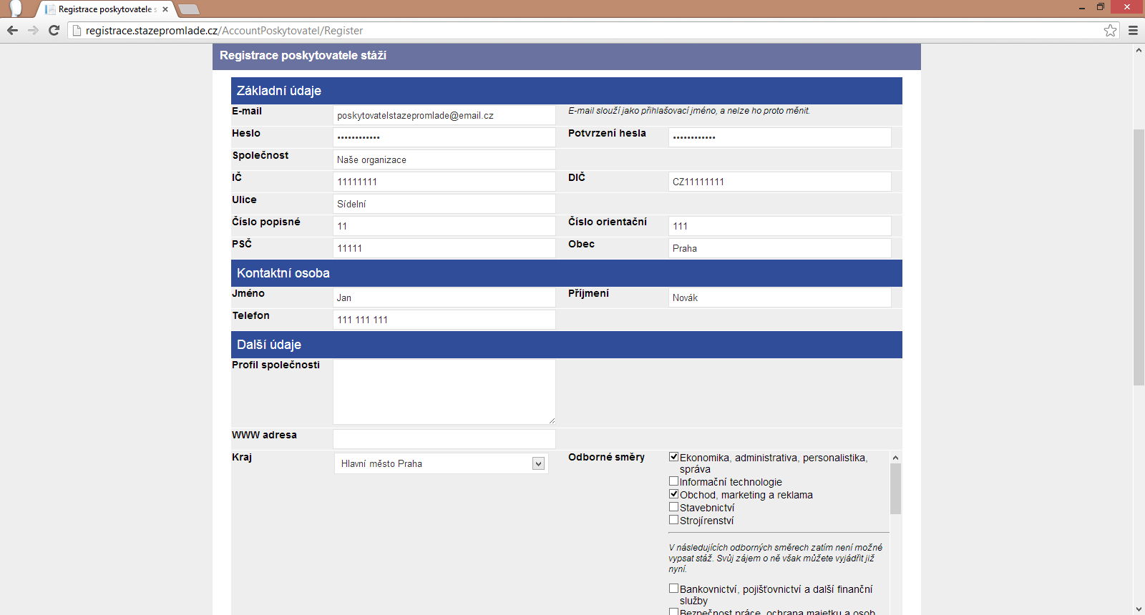Edit the Příjmení field

click(x=780, y=297)
